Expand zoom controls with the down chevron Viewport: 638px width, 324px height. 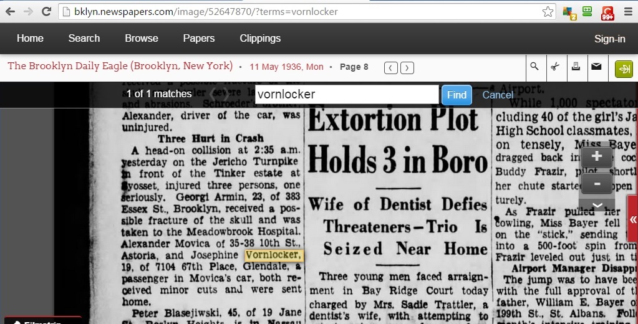pyautogui.click(x=596, y=205)
